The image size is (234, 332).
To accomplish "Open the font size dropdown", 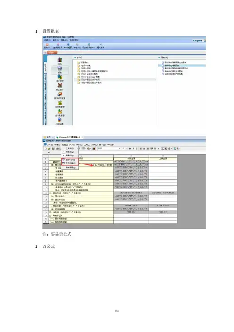I will pyautogui.click(x=124, y=149).
